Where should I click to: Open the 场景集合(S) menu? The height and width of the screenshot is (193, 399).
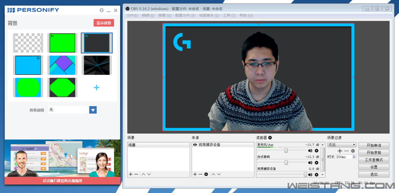click(209, 15)
